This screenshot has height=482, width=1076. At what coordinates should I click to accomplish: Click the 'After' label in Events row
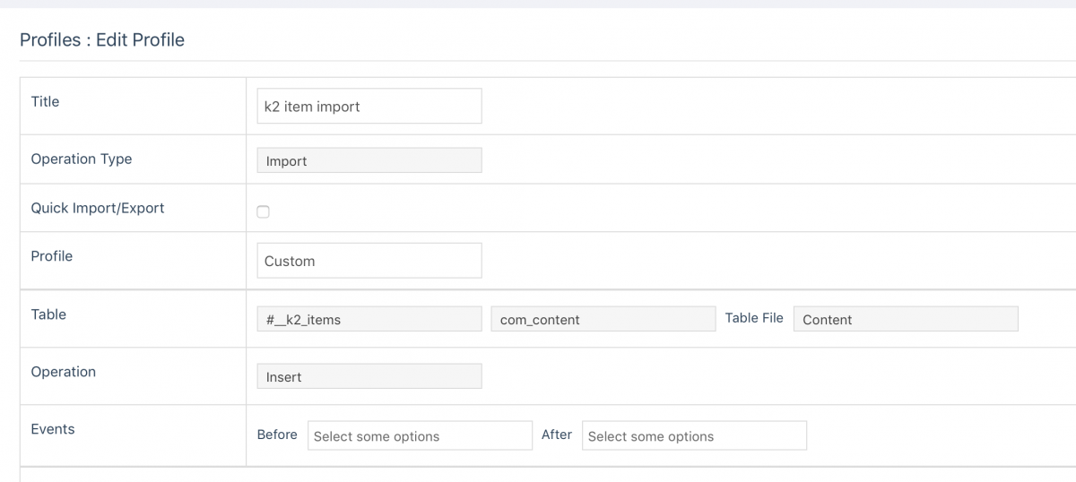point(556,435)
